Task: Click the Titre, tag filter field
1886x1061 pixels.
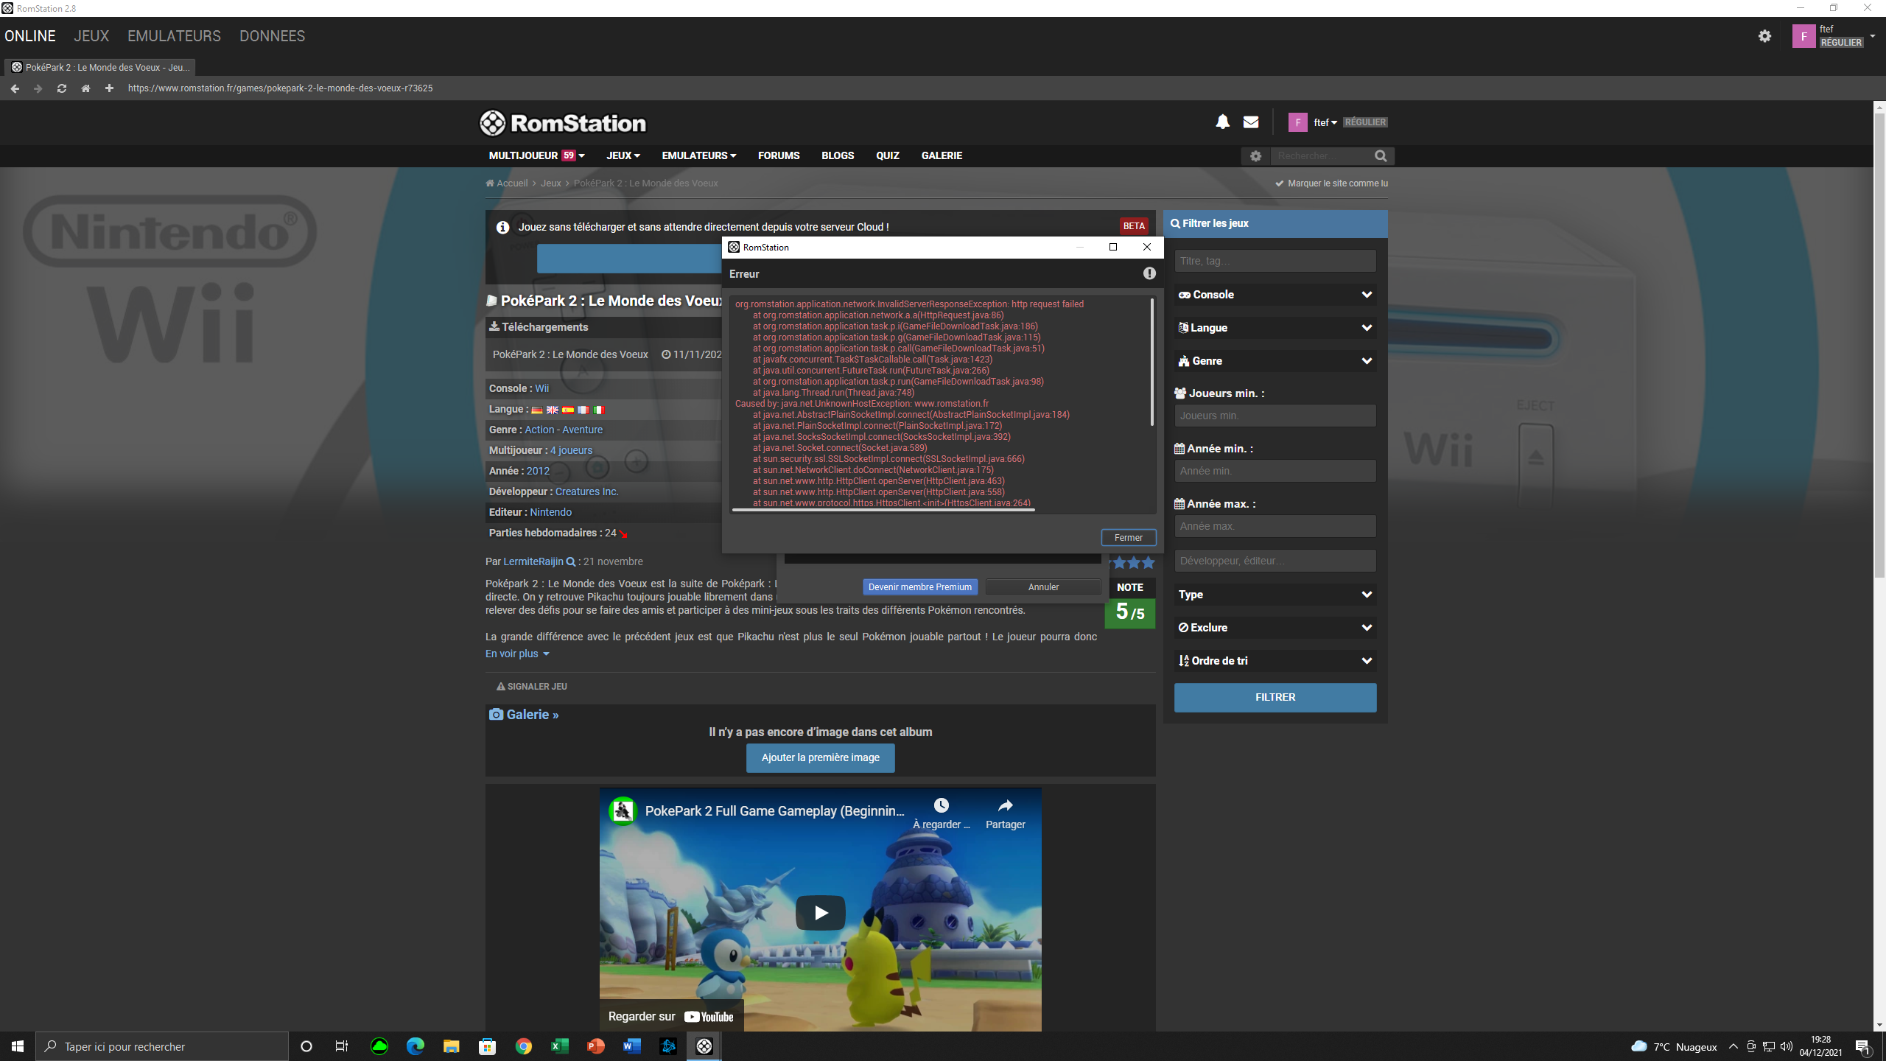Action: [1275, 261]
